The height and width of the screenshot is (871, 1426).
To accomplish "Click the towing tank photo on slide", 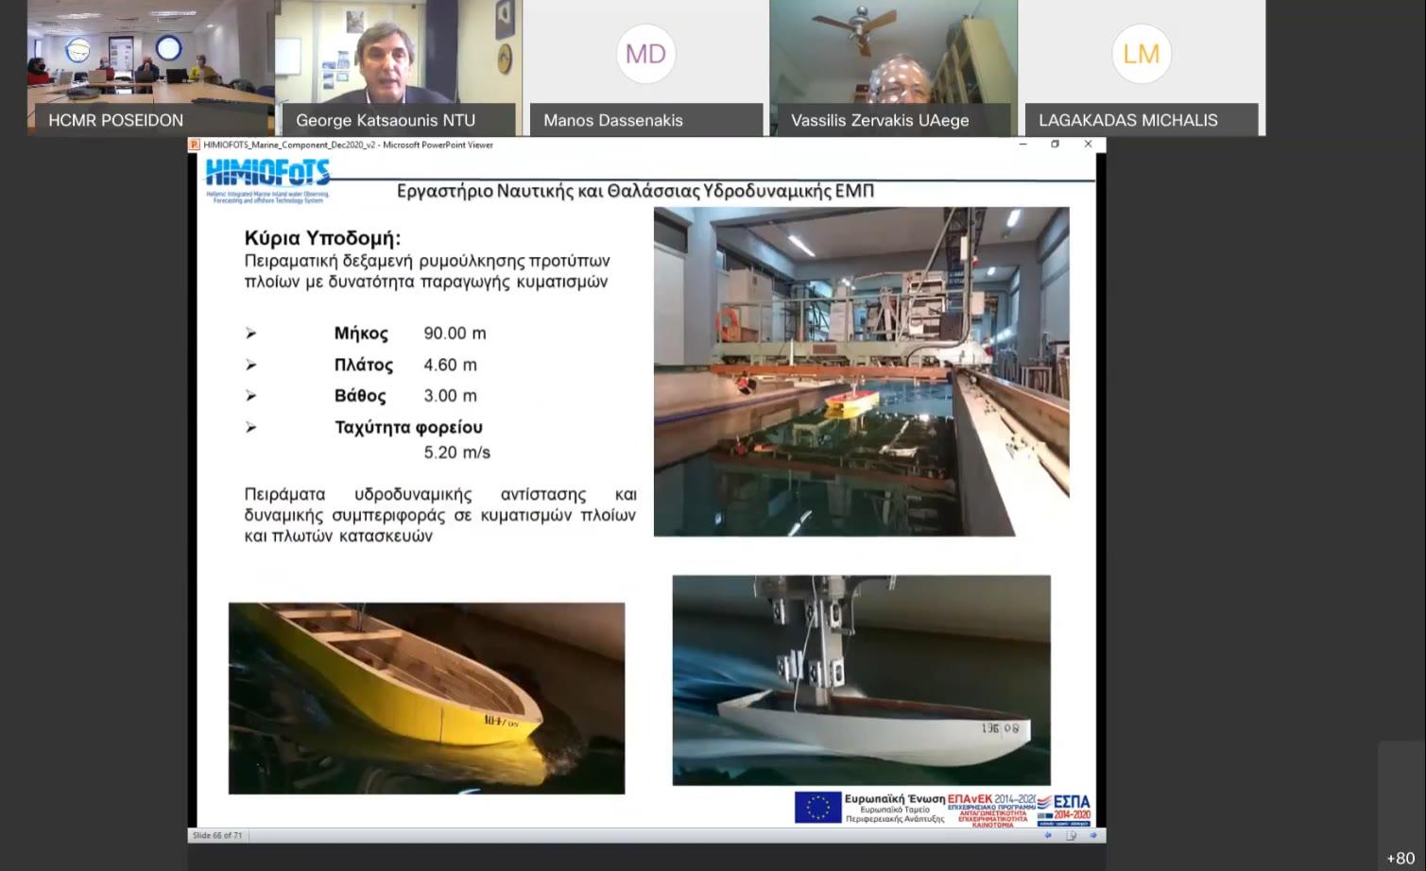I will point(861,371).
